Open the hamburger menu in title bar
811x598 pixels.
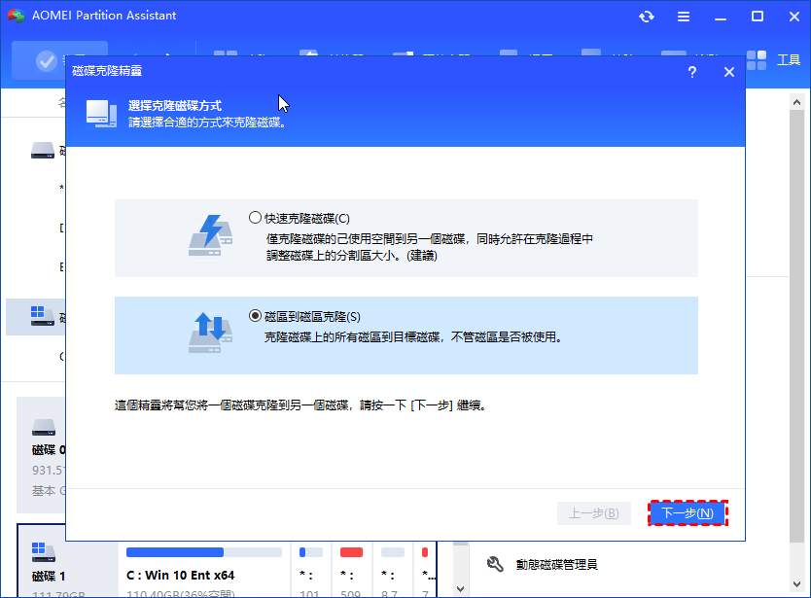(684, 17)
